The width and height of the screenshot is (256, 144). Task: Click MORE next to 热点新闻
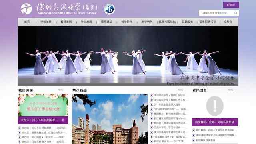pyautogui.click(x=181, y=90)
